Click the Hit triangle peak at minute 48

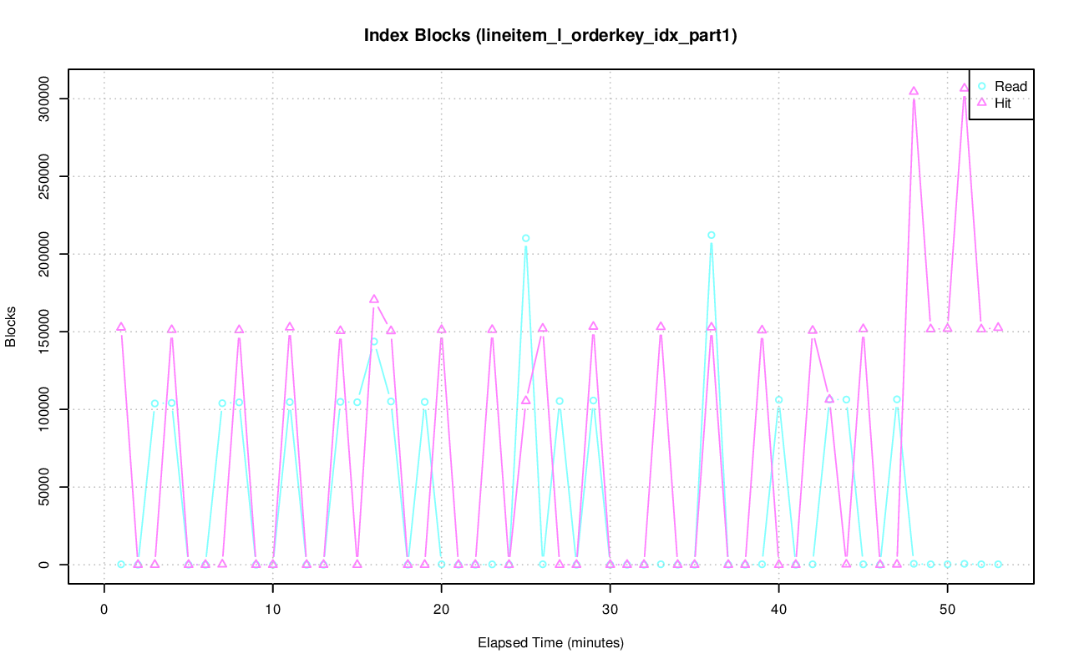(914, 91)
